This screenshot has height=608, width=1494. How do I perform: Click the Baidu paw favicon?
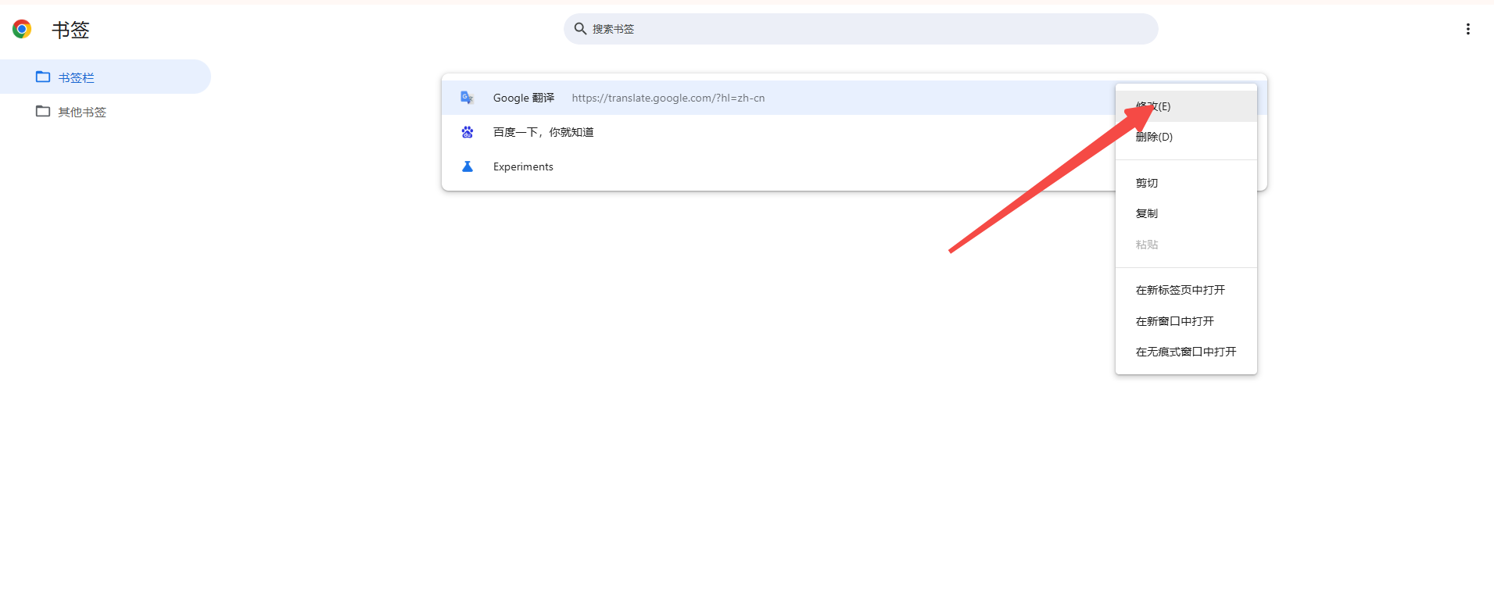pyautogui.click(x=468, y=132)
